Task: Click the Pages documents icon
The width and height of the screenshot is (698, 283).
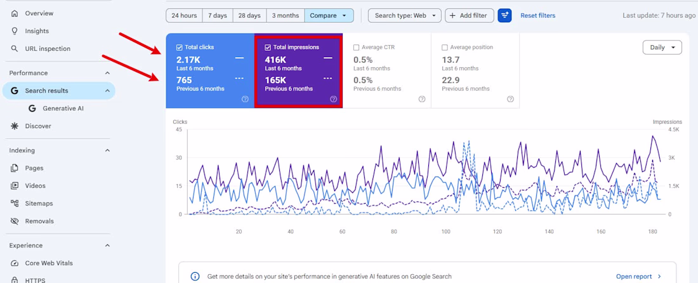Action: tap(15, 168)
